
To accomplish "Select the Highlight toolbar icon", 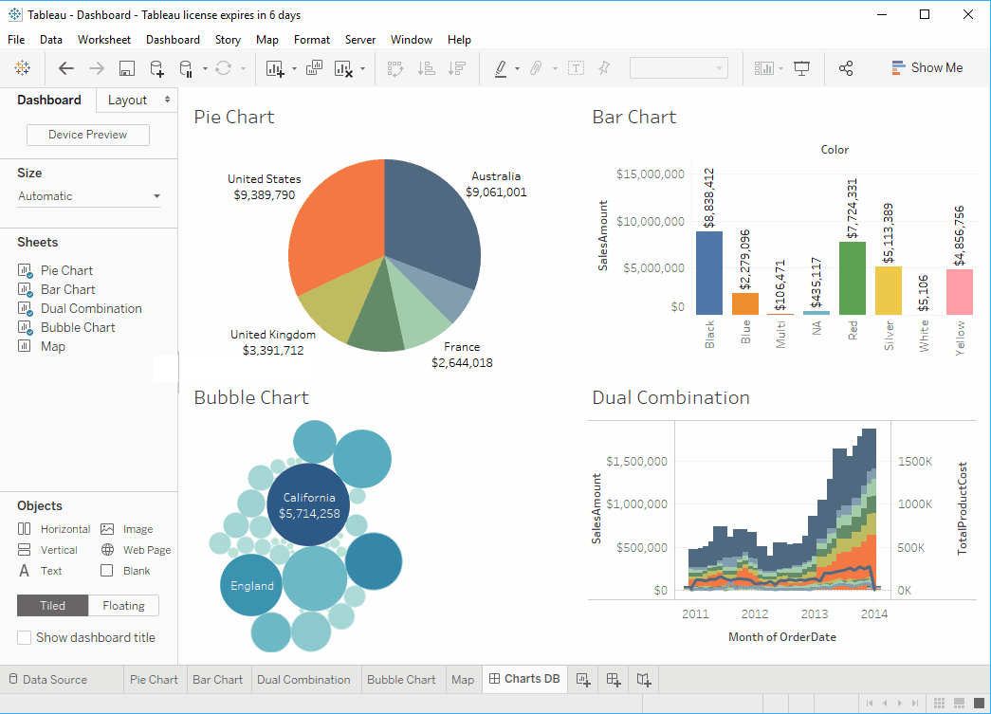I will 501,67.
